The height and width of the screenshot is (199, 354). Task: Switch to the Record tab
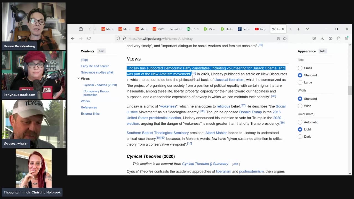click(x=175, y=29)
